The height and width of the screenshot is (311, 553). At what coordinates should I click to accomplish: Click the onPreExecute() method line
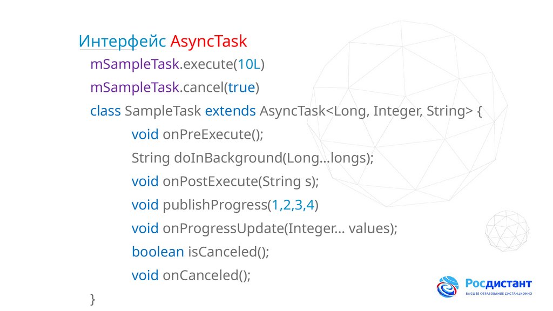coord(197,134)
